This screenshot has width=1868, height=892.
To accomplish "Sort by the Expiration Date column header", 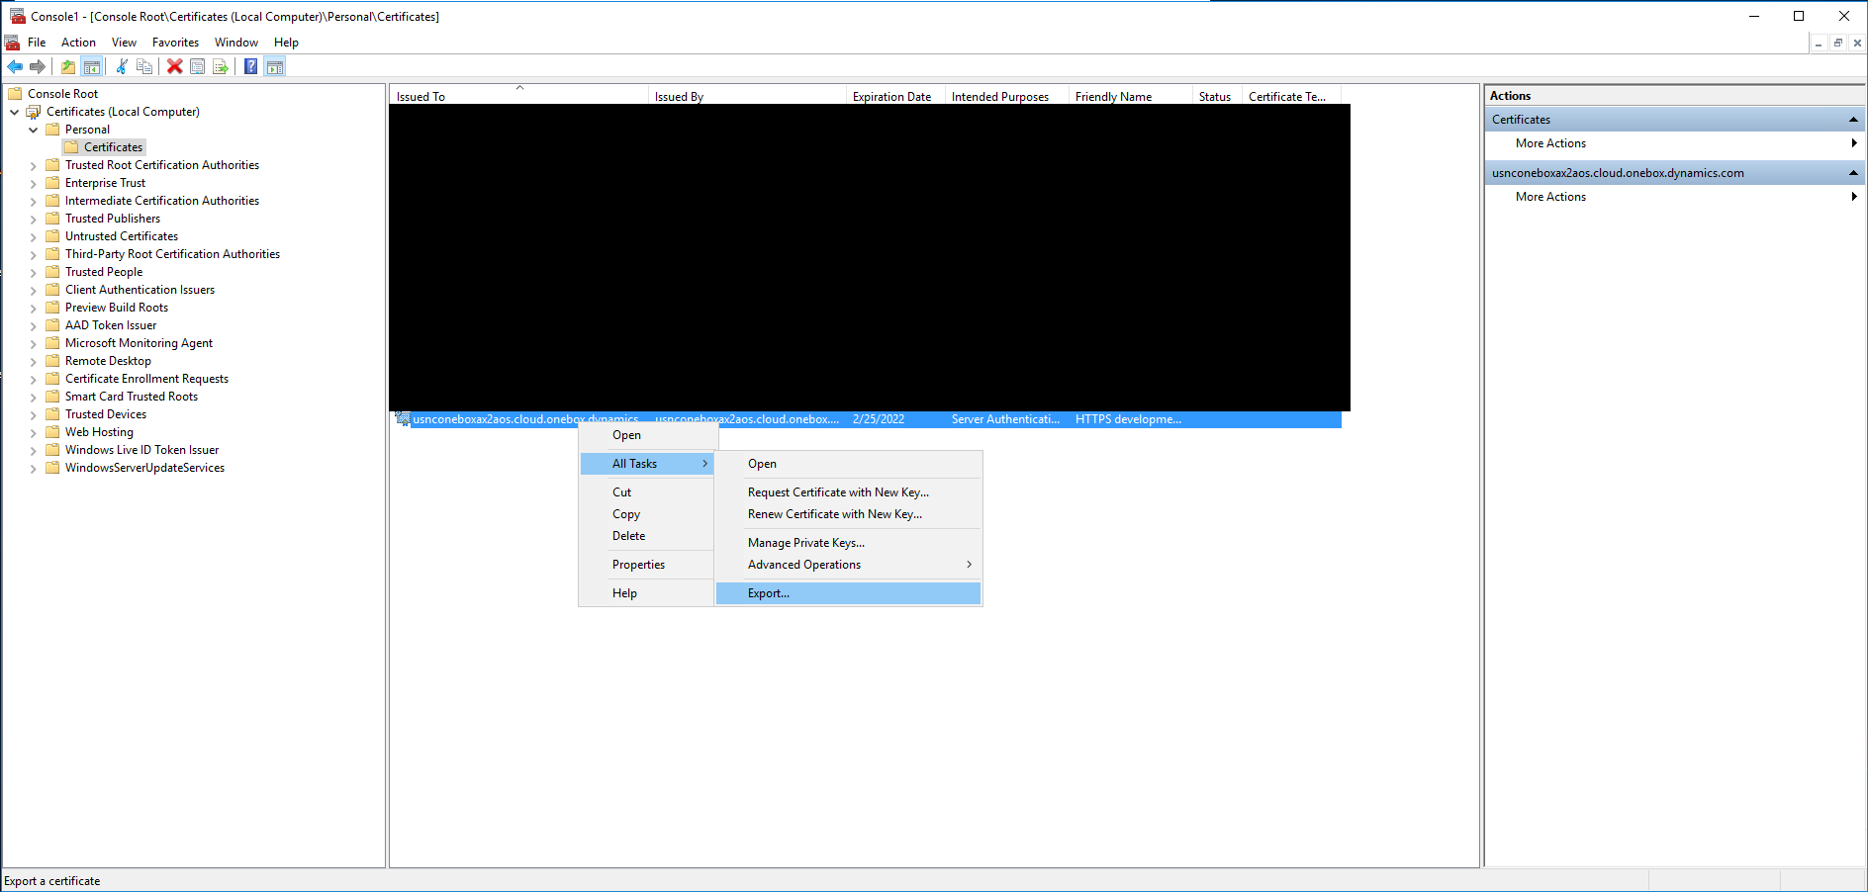I will click(895, 96).
